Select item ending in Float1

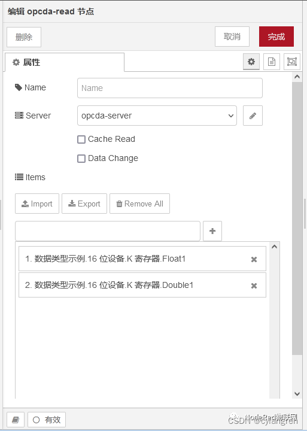(x=142, y=259)
